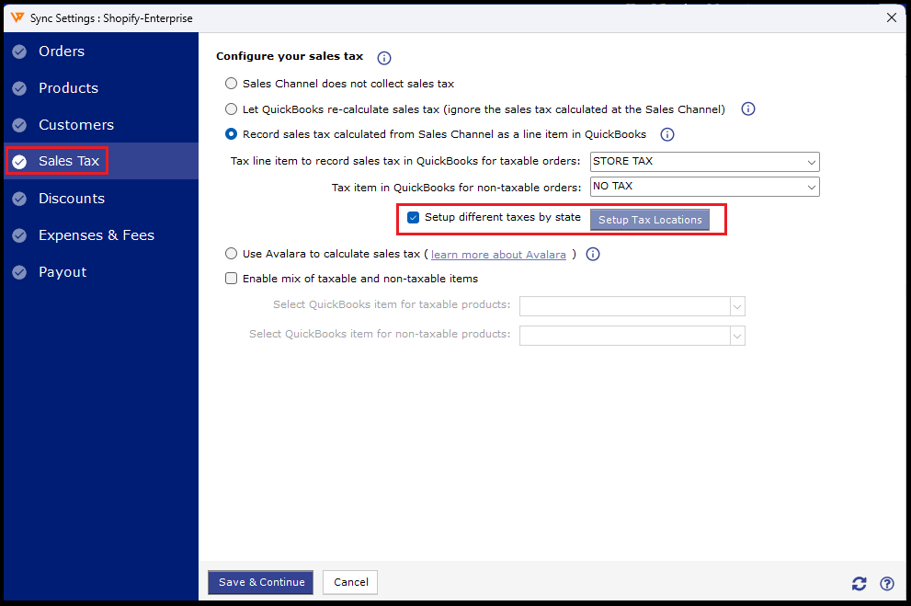Viewport: 911px width, 606px height.
Task: Follow the learn more about Avalara link
Action: [x=498, y=255]
